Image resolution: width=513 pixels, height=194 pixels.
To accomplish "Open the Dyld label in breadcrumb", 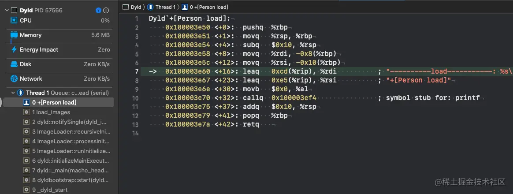I will pyautogui.click(x=136, y=7).
